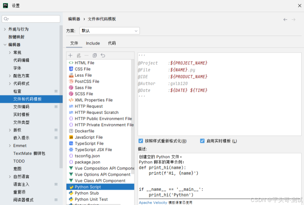This screenshot has height=205, width=304.
Task: Click in the settings search field
Action: (x=31, y=19)
